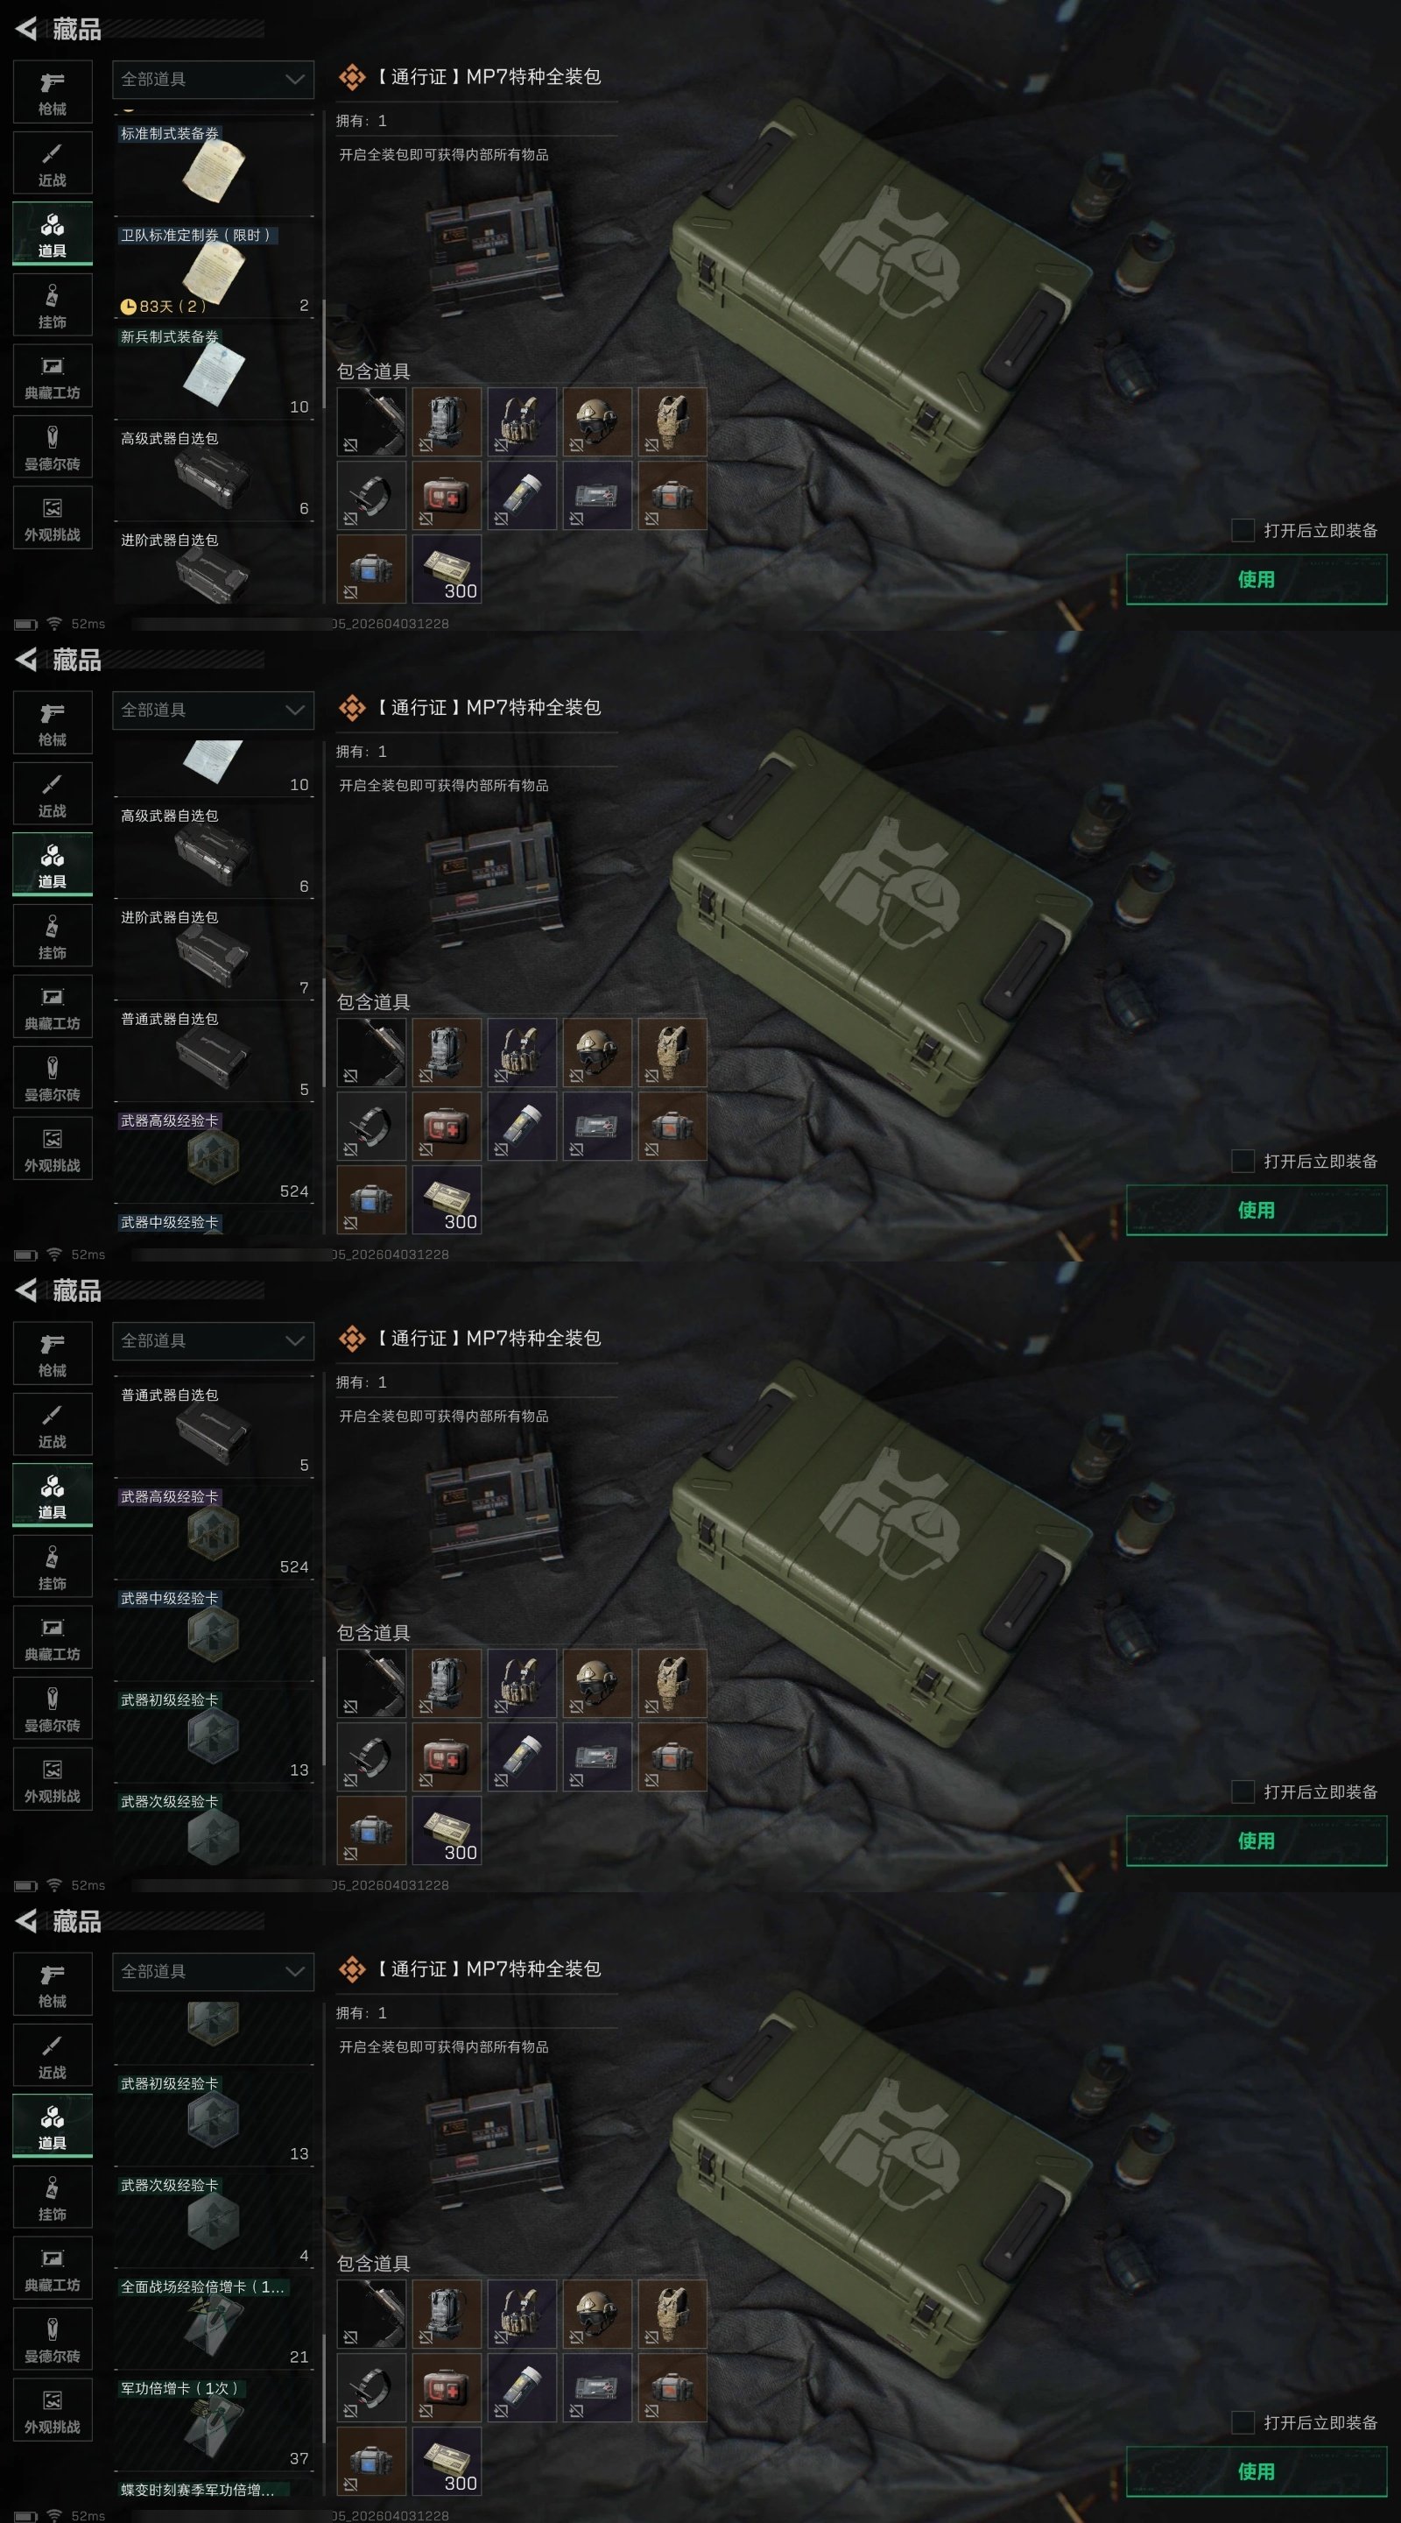Open 全部道具 filter above the 军功倍增卡 list

coord(214,1972)
